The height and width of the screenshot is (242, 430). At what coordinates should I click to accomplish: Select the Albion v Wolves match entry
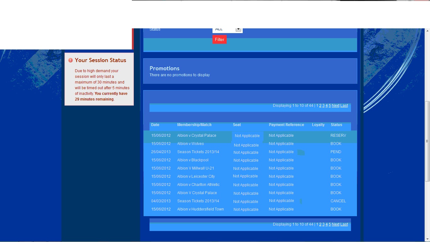(190, 144)
